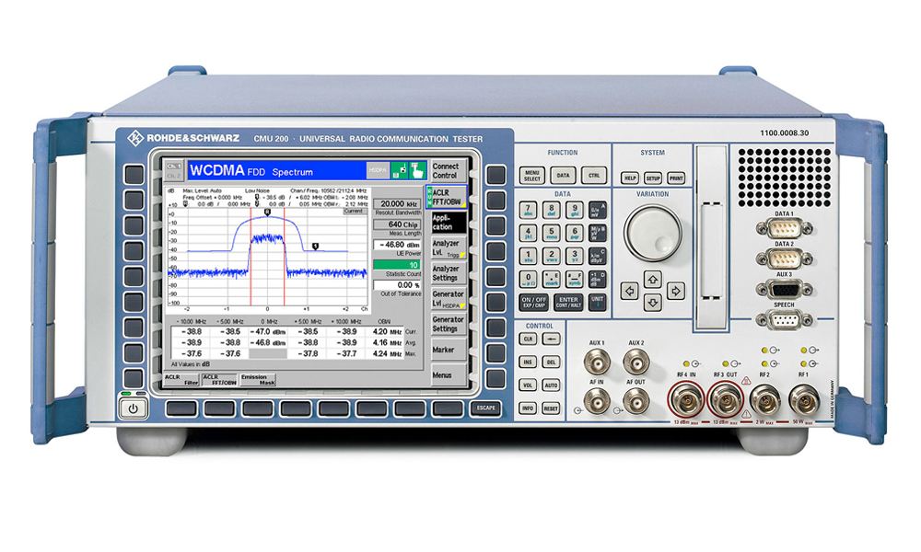Select the Resolution Bandwidth 20.000 kHz field
Viewport: 921px width, 552px height.
397,204
